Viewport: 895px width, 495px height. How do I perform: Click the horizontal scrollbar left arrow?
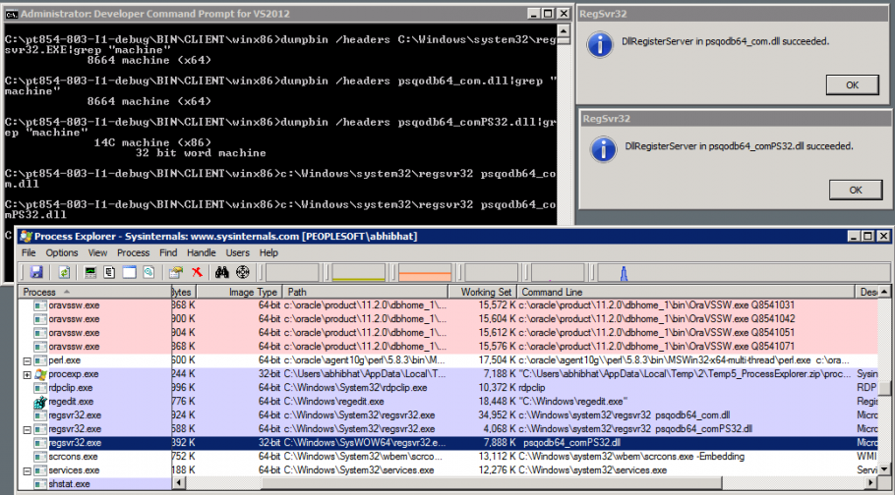click(179, 483)
